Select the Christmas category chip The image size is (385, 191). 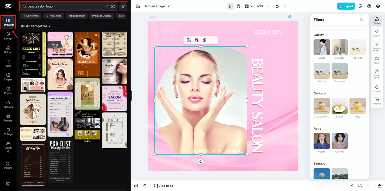tap(31, 16)
